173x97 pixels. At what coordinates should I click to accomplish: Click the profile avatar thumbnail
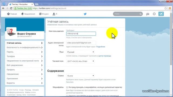point(11,32)
